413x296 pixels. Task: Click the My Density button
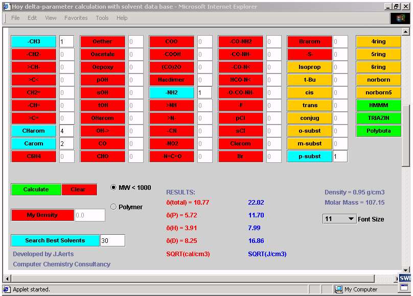43,215
